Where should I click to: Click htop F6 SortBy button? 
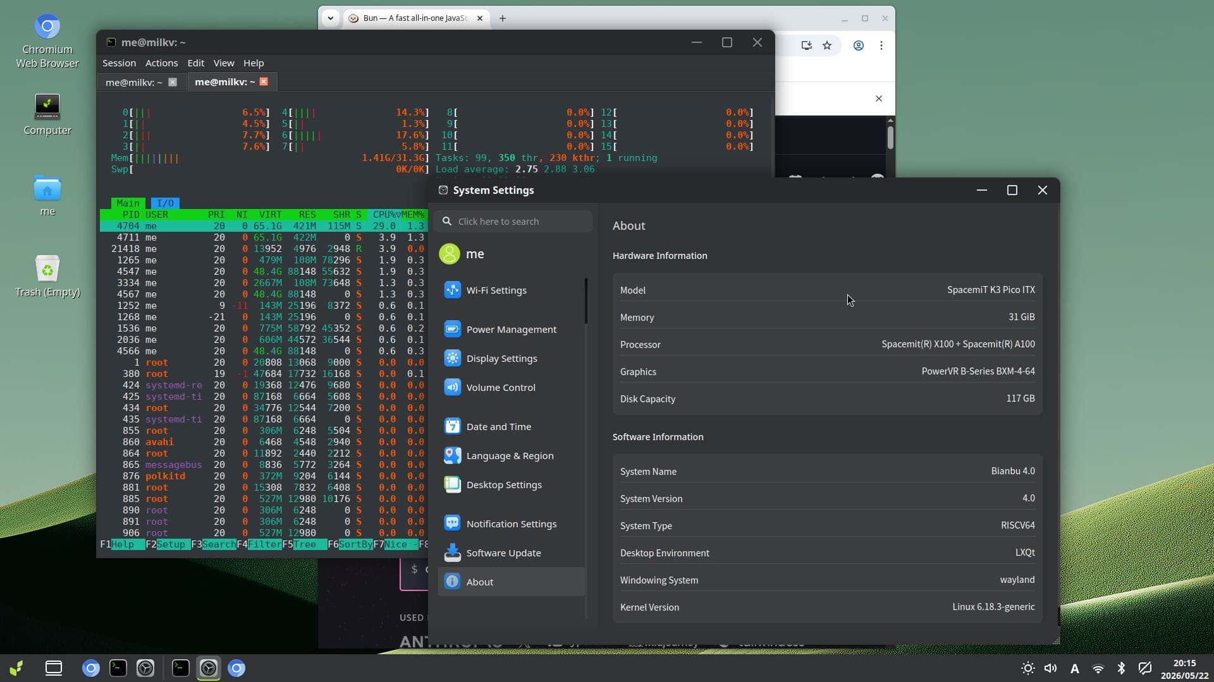pyautogui.click(x=350, y=544)
